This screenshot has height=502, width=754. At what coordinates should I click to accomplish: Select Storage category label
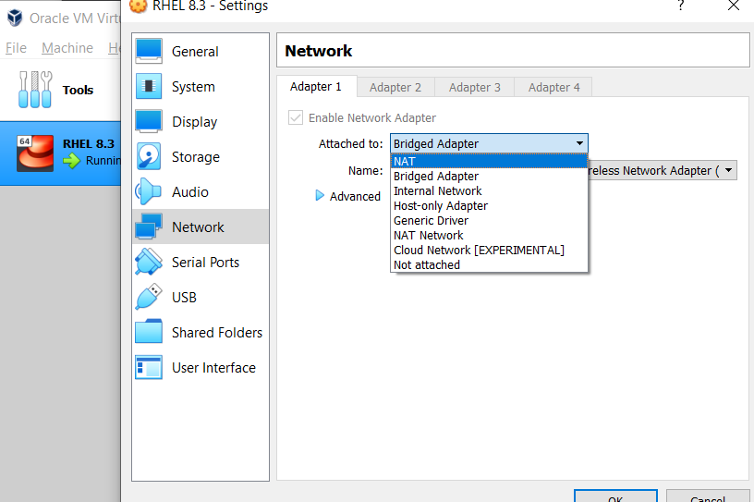pos(196,157)
